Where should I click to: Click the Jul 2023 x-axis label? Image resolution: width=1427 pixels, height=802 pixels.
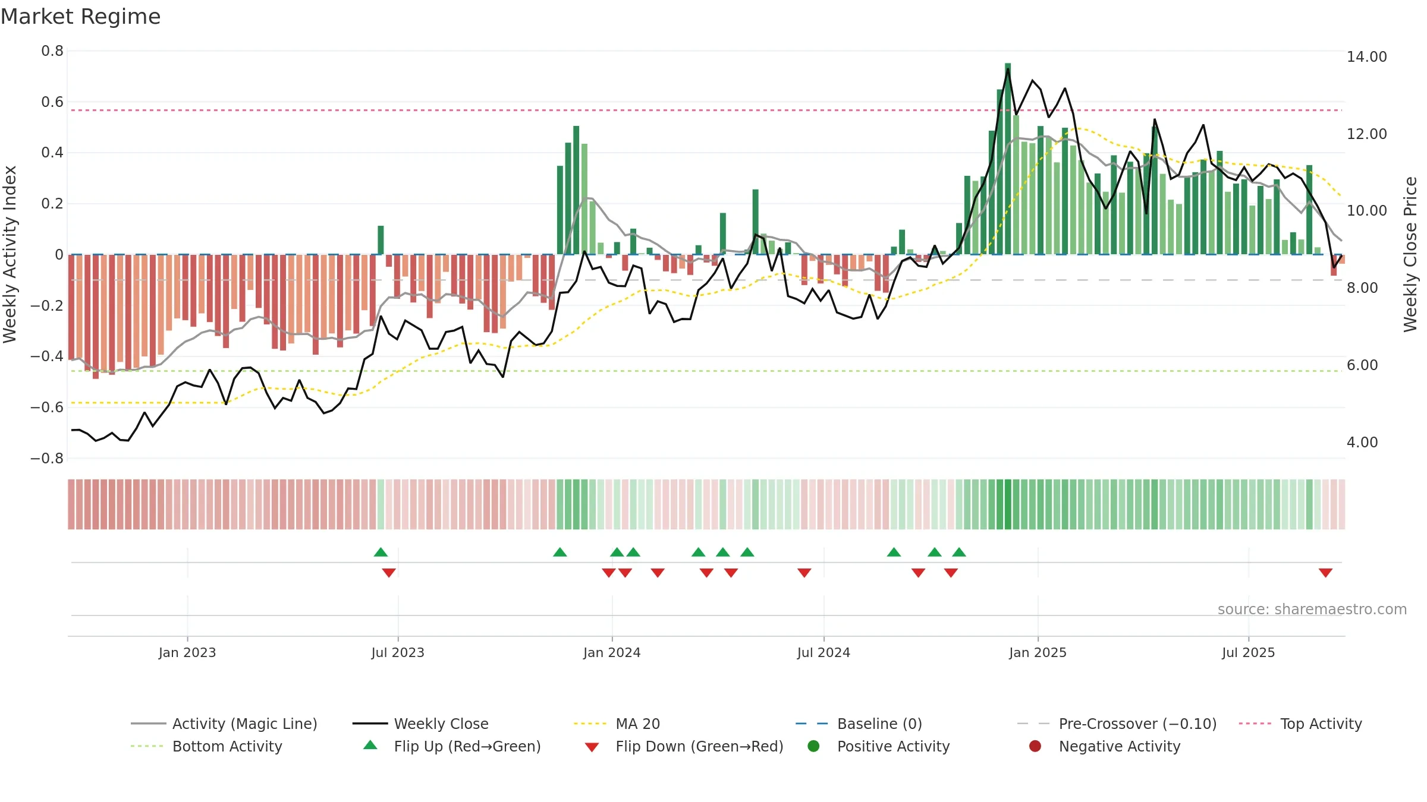coord(398,652)
